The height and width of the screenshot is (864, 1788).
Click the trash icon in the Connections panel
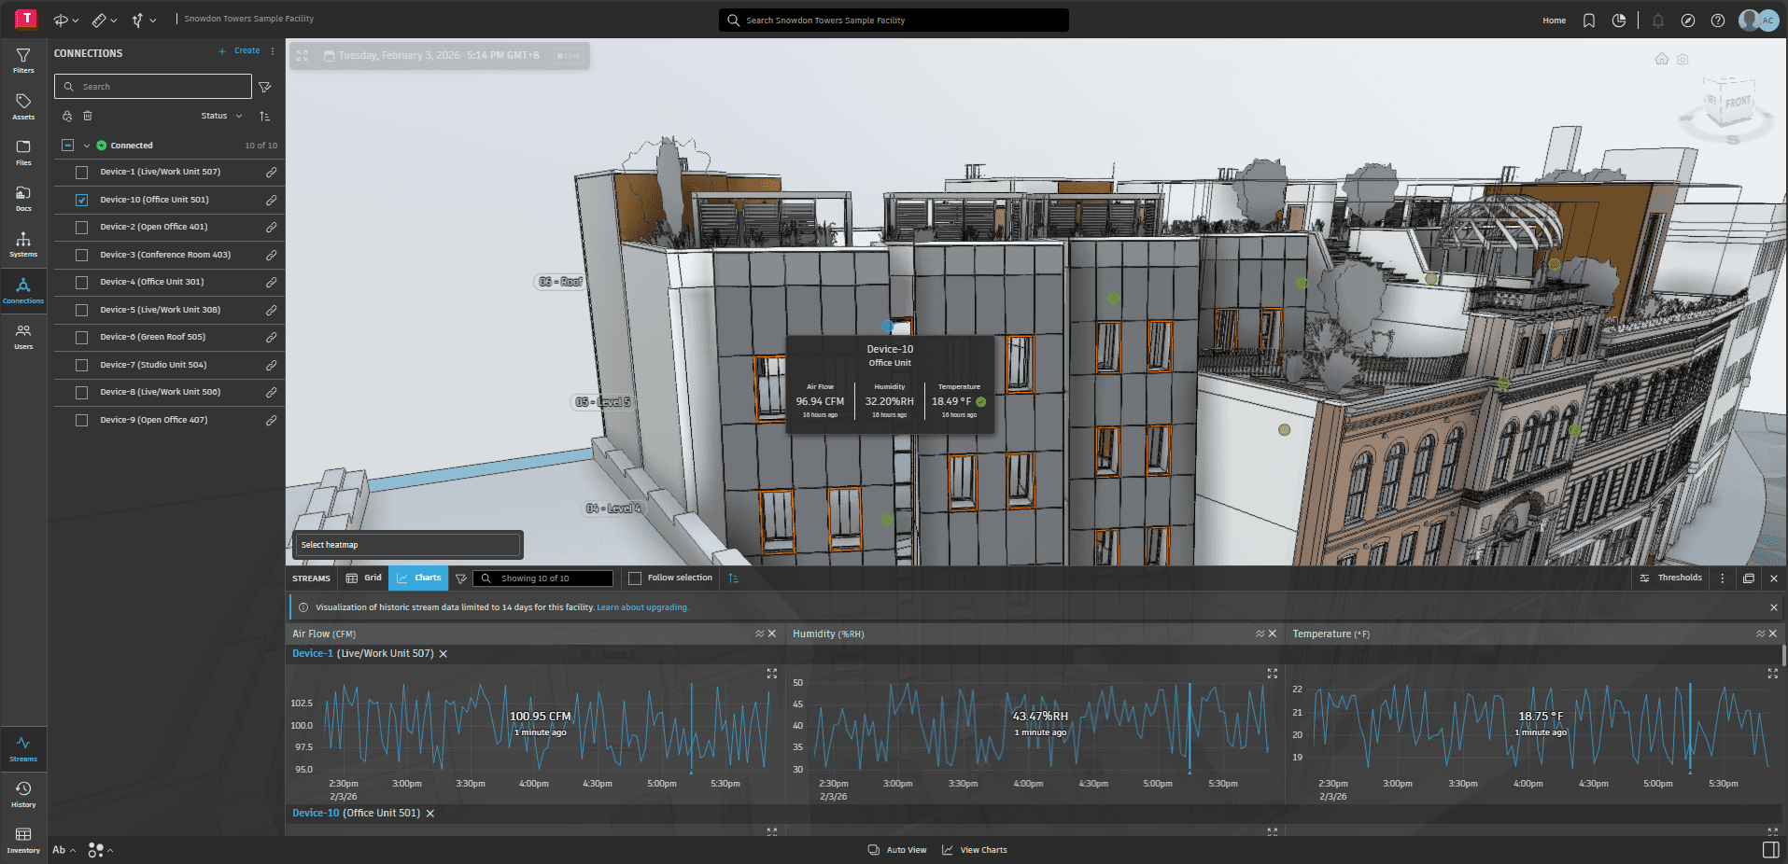coord(87,115)
